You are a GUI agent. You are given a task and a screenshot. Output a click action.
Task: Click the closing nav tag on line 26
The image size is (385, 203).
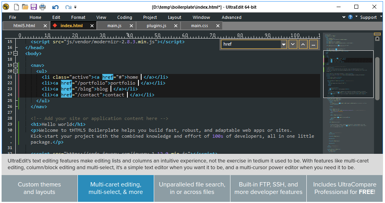[x=39, y=107]
